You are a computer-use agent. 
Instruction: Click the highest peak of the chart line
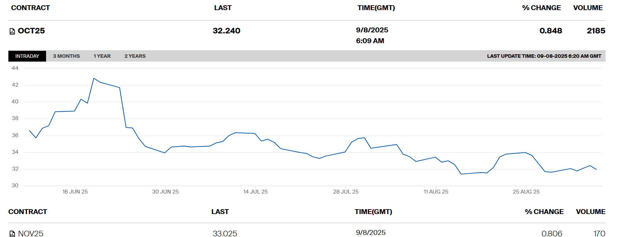pos(94,78)
